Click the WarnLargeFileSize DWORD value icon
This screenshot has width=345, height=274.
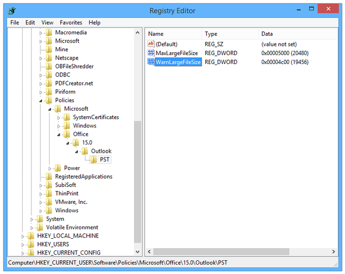coord(151,62)
